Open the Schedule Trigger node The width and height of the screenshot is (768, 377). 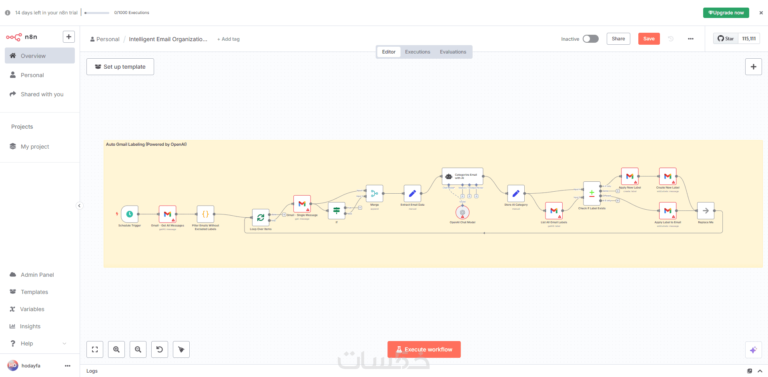coord(130,214)
